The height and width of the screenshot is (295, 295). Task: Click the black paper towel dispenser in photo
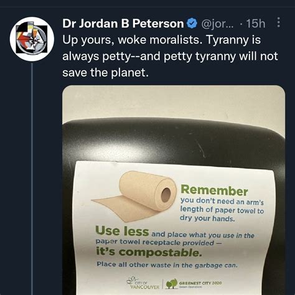click(174, 141)
